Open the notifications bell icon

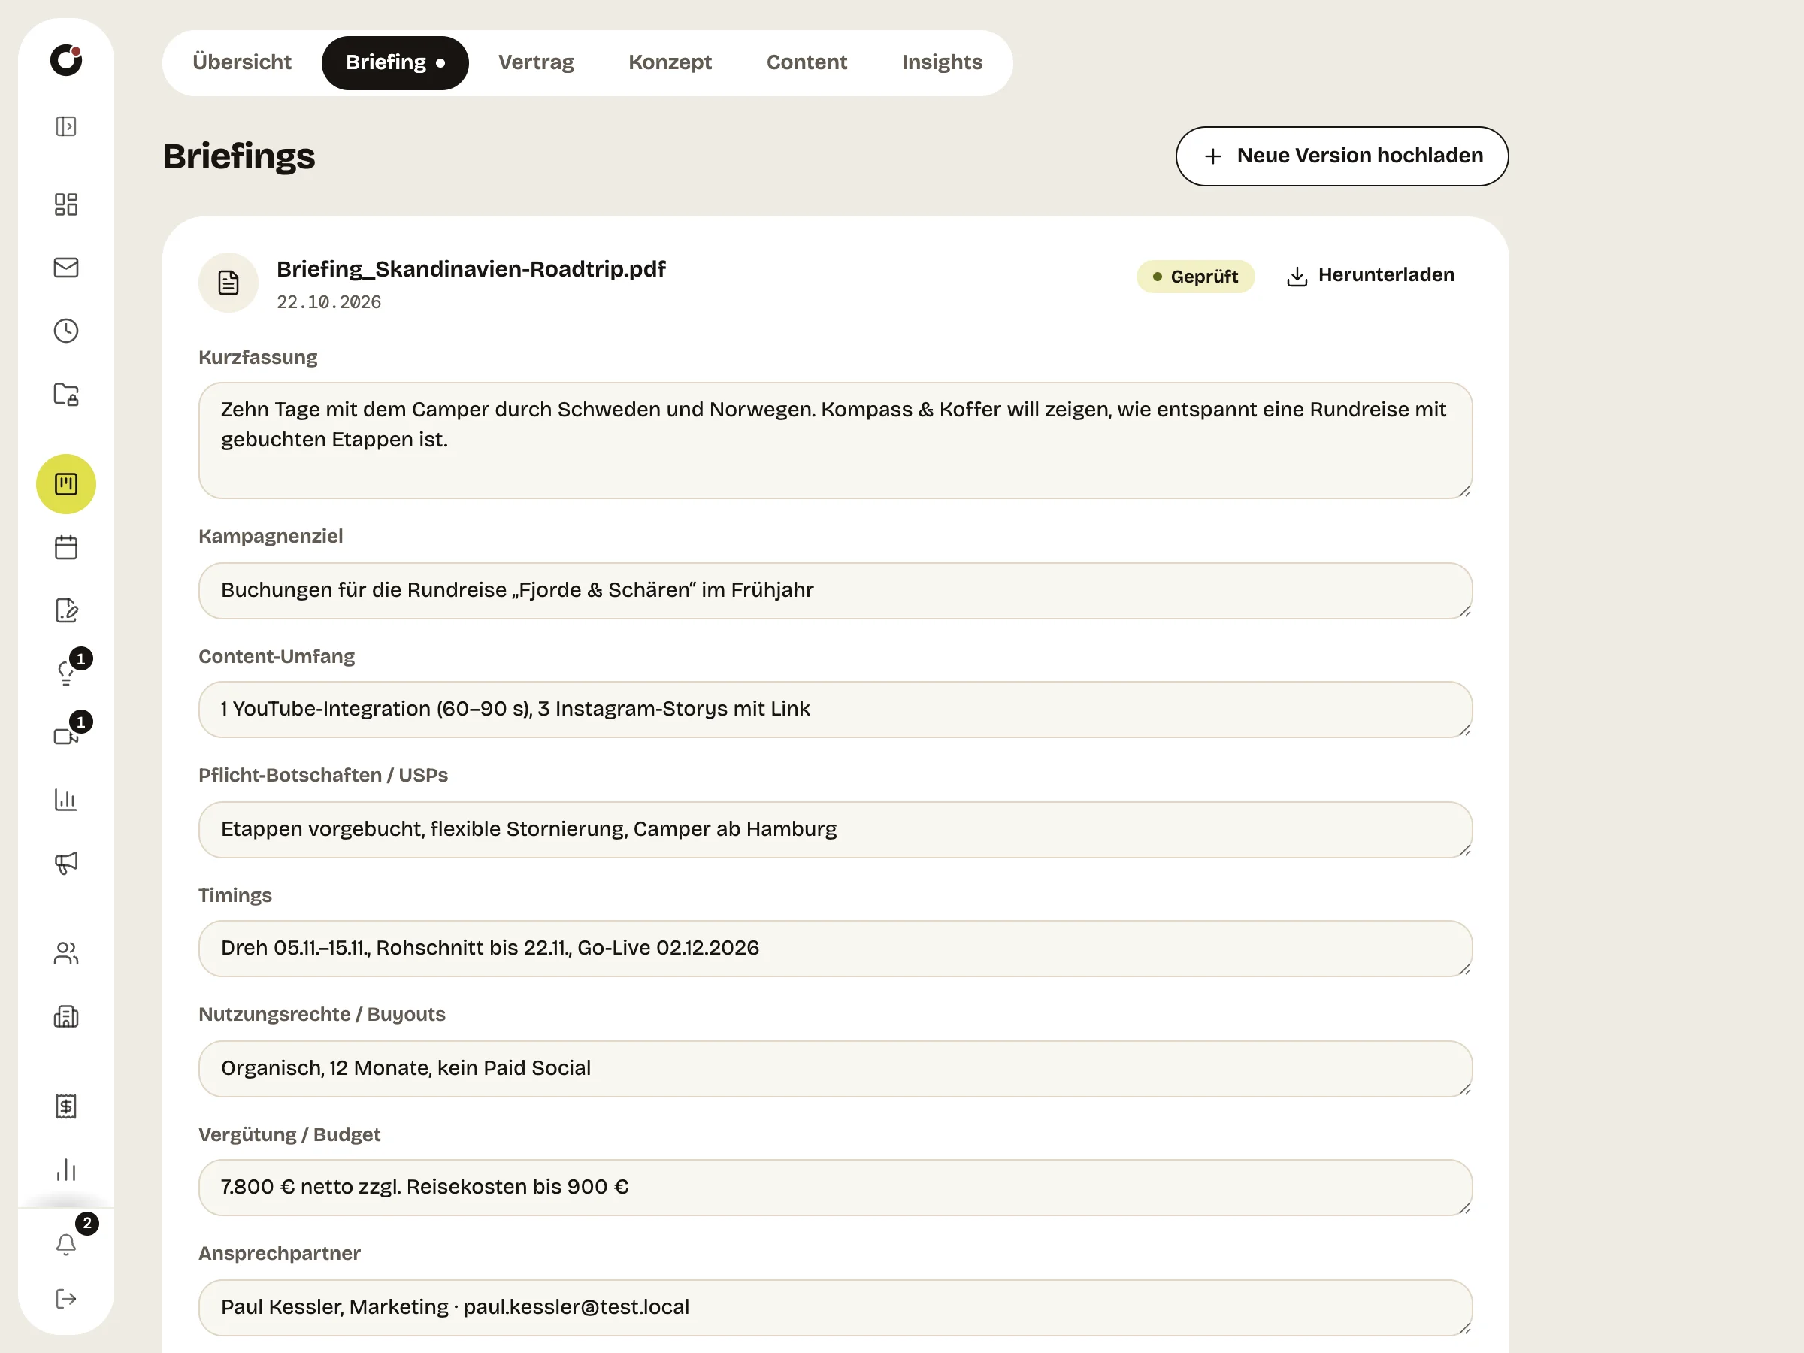point(66,1244)
